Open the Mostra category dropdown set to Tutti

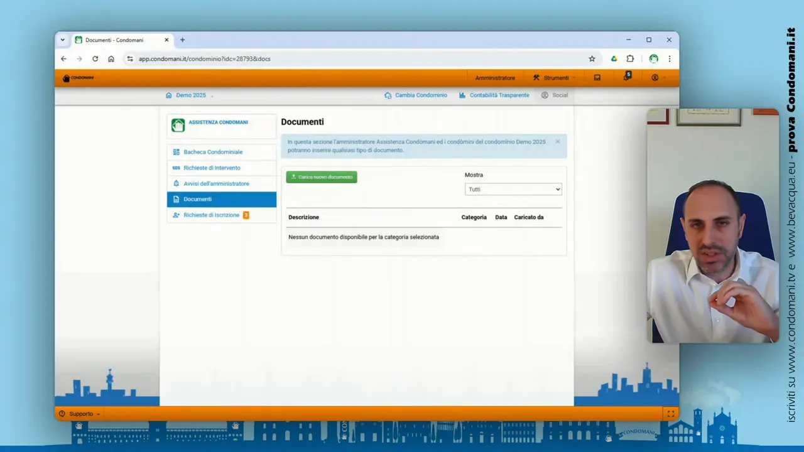coord(513,189)
